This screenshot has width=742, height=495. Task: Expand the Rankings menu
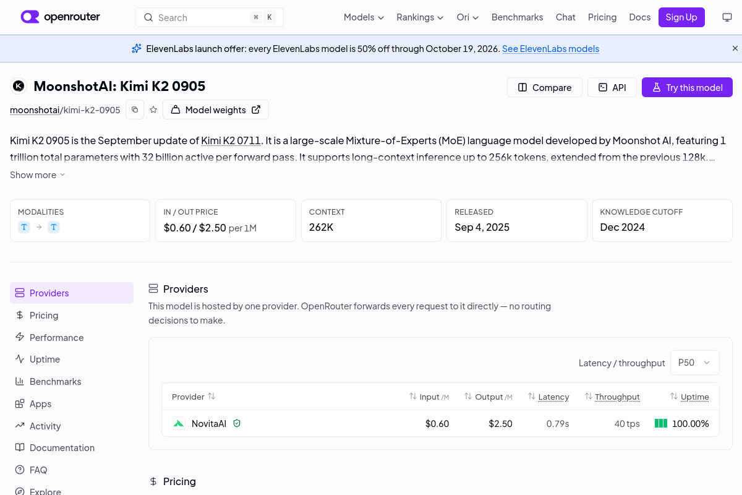(420, 17)
